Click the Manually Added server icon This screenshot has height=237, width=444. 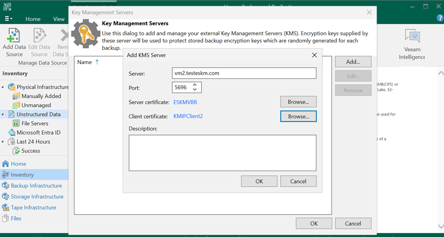pos(17,96)
